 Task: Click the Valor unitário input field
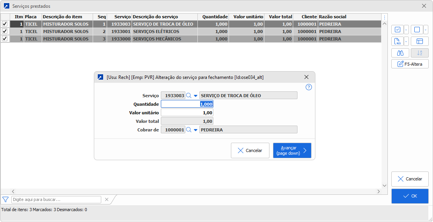[187, 113]
